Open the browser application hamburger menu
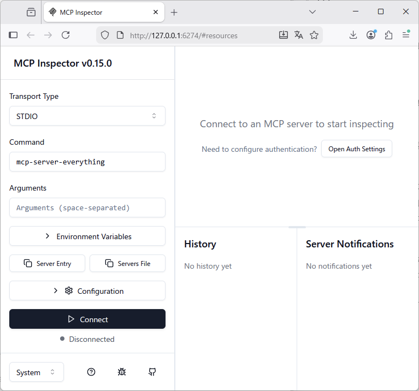 [406, 34]
